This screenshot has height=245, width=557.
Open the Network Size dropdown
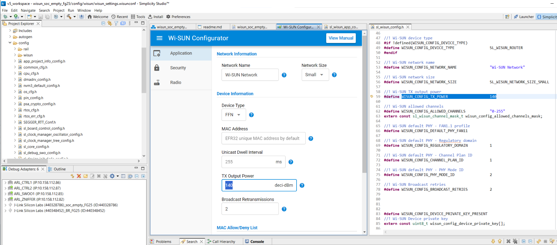[x=315, y=75]
